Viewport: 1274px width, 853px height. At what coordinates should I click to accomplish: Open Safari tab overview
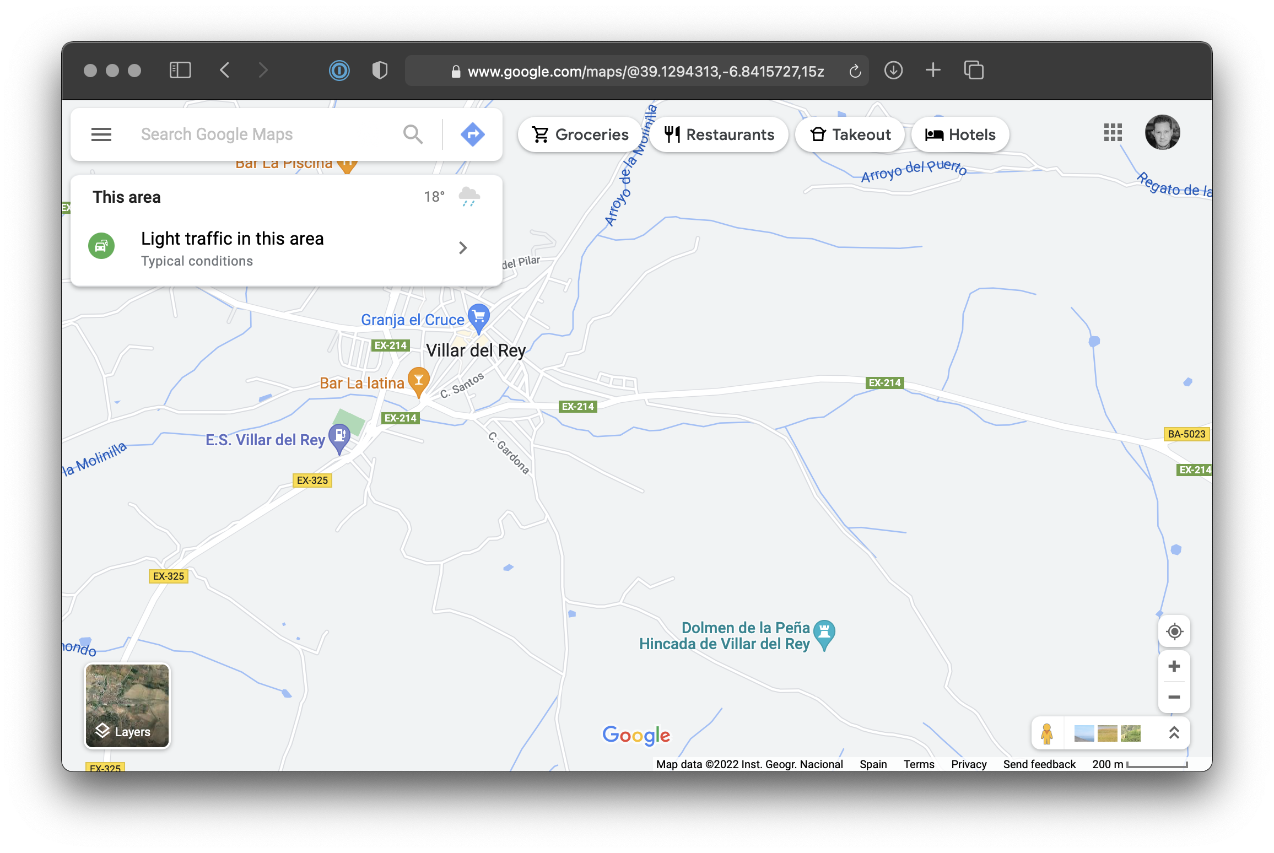pyautogui.click(x=974, y=71)
